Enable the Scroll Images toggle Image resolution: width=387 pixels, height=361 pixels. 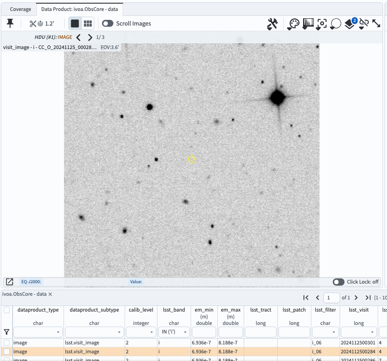pos(108,23)
